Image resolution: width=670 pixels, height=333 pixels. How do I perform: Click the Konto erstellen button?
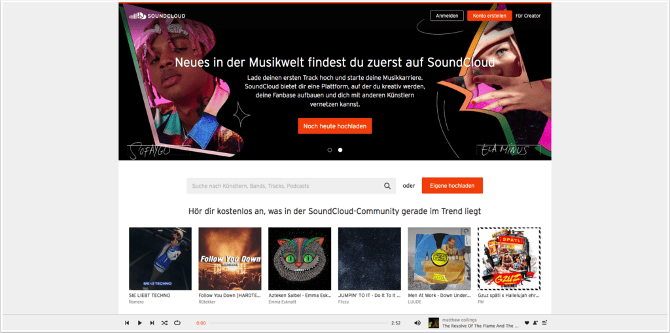point(489,16)
